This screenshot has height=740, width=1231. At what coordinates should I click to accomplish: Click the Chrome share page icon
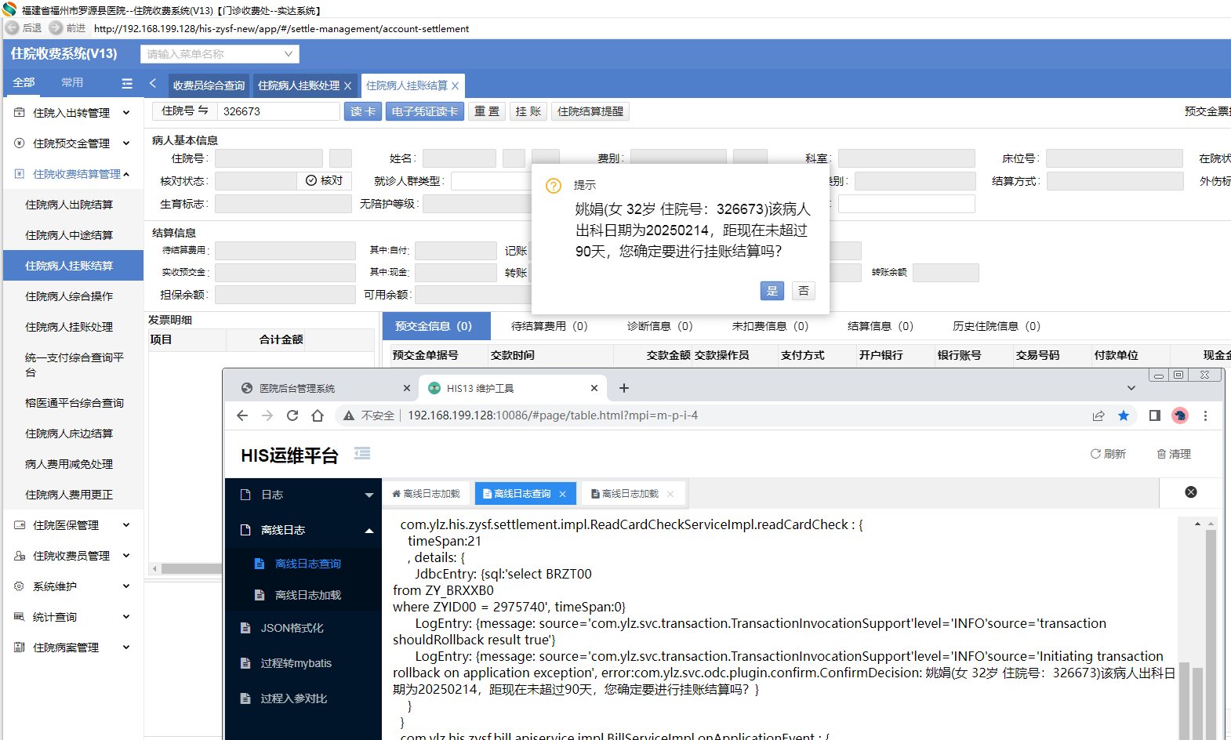[x=1098, y=415]
